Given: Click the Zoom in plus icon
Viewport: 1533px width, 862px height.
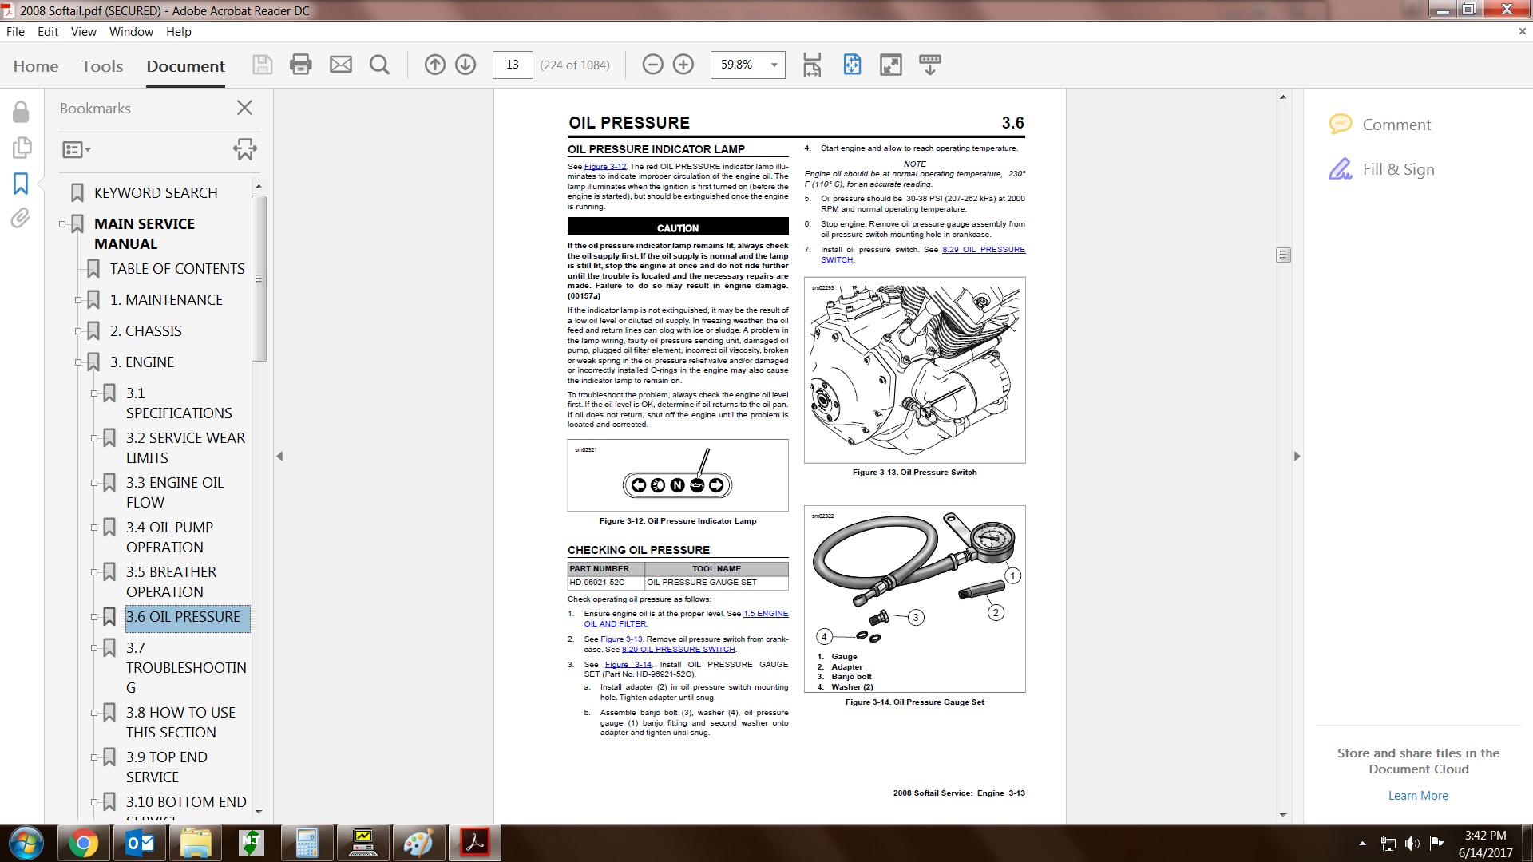Looking at the screenshot, I should pyautogui.click(x=683, y=65).
